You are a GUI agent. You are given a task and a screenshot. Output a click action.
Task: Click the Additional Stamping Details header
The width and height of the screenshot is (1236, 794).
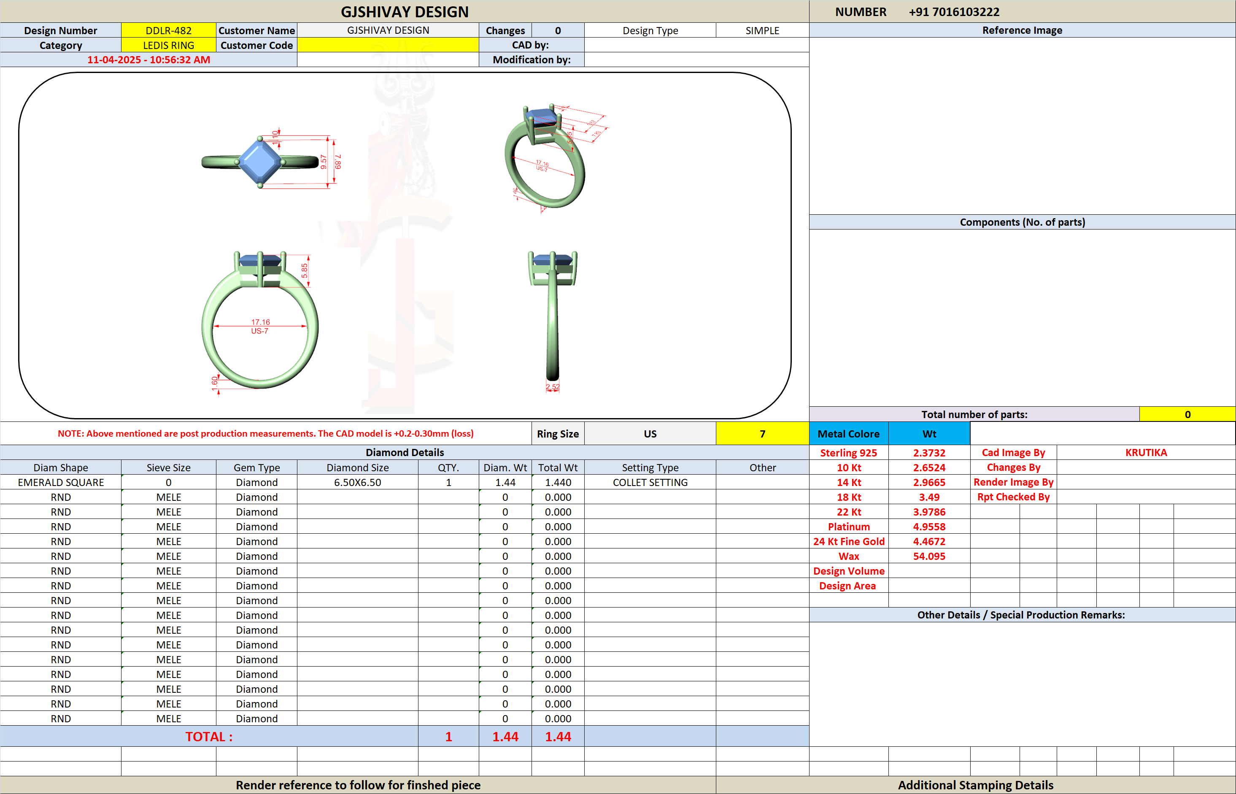976,785
